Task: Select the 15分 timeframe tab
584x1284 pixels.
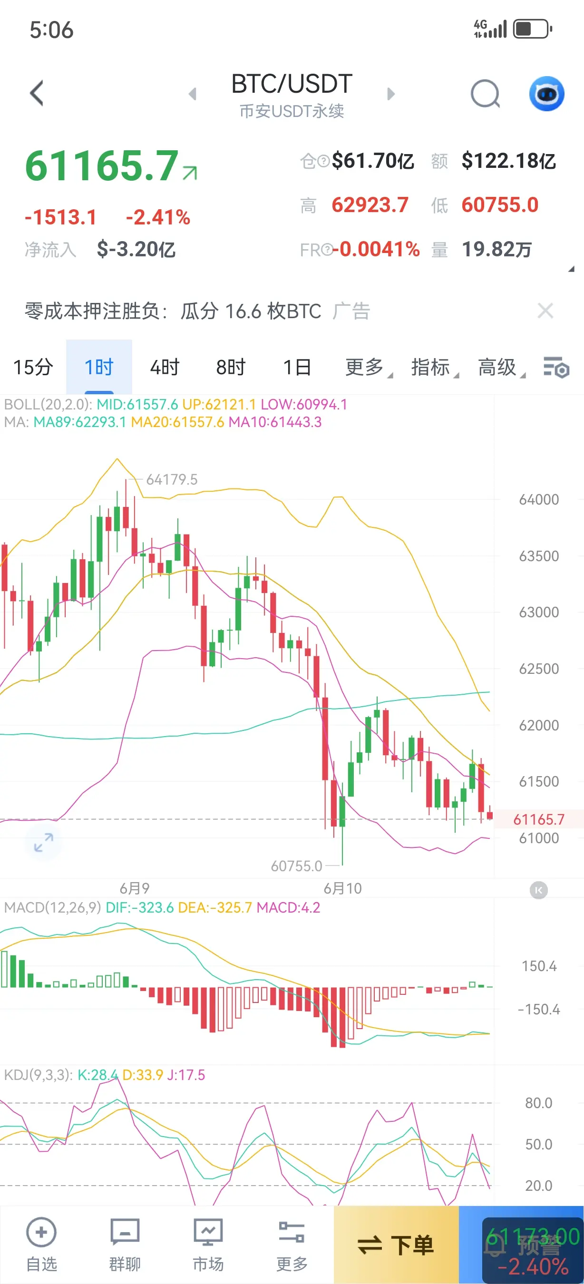Action: (33, 367)
